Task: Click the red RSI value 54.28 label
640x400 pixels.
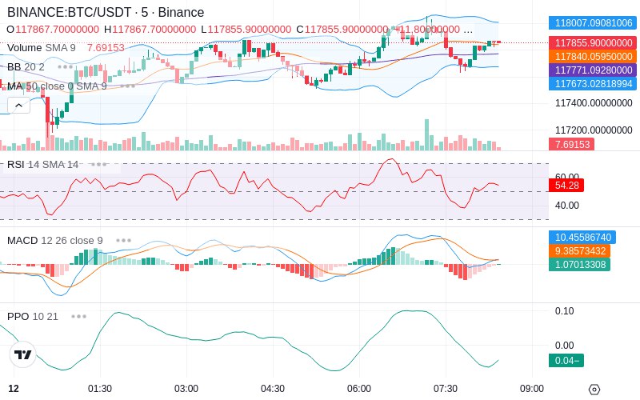Action: [566, 186]
